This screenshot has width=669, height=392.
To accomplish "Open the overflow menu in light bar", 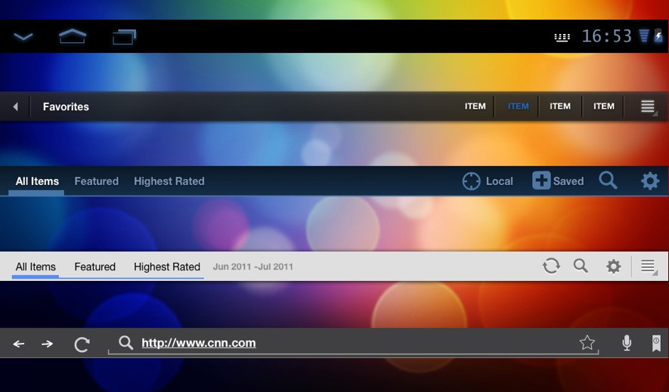I will tap(648, 266).
